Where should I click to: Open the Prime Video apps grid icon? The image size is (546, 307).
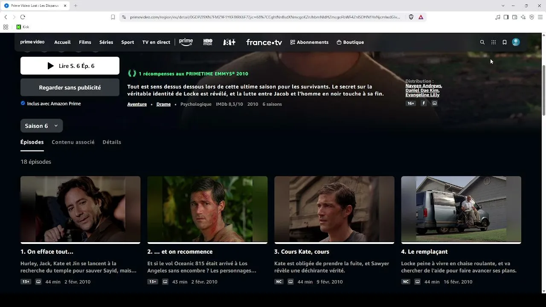(x=494, y=42)
